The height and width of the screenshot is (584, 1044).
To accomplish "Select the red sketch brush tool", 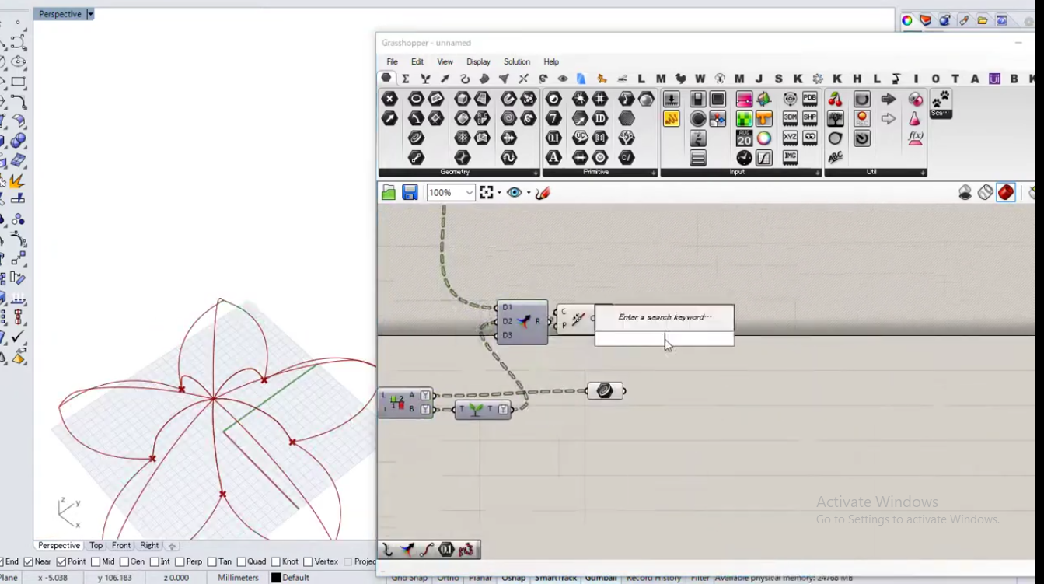I will [x=543, y=192].
